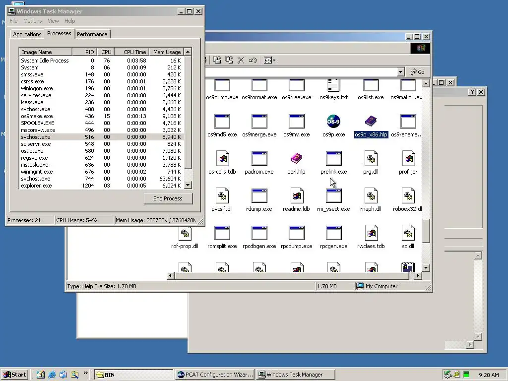This screenshot has height=381, width=508.
Task: Select the sqlservr.exe process row
Action: (x=101, y=144)
